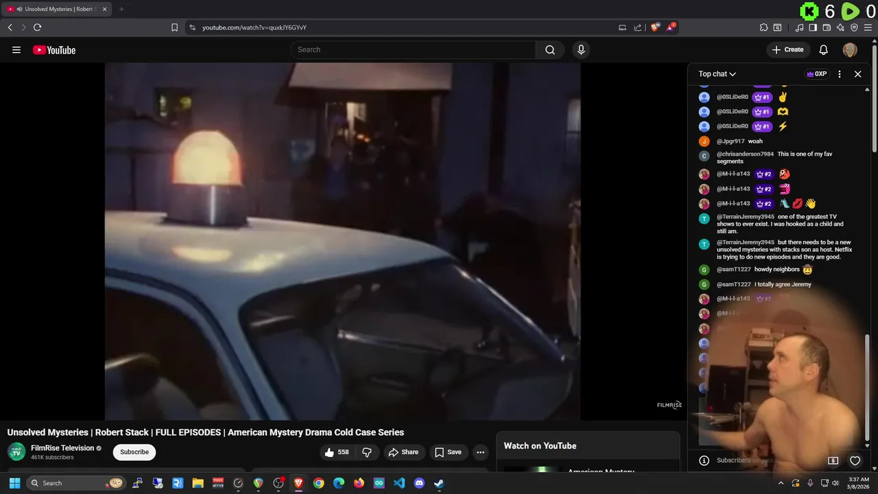Open media playlist music note icon
This screenshot has width=878, height=494.
(799, 27)
